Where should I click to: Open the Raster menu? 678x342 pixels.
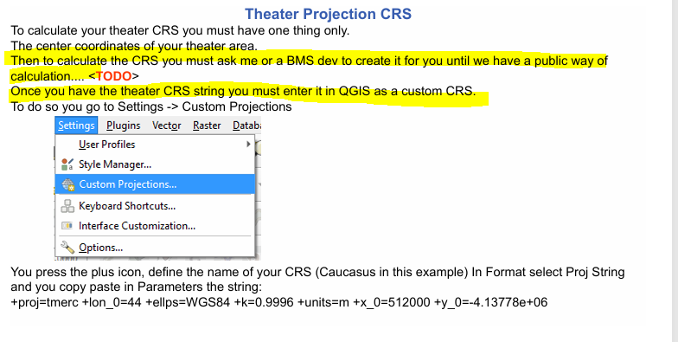point(207,126)
